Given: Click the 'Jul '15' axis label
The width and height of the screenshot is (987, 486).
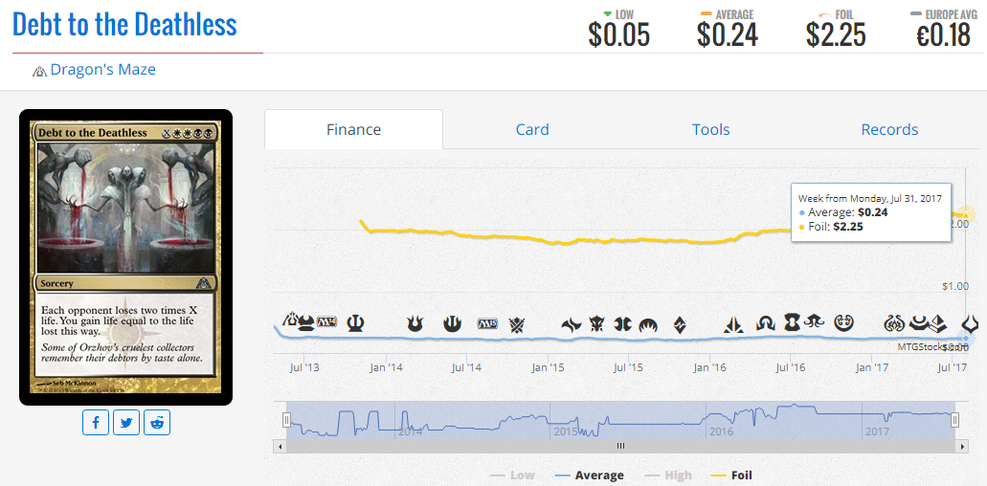Looking at the screenshot, I should coord(628,367).
